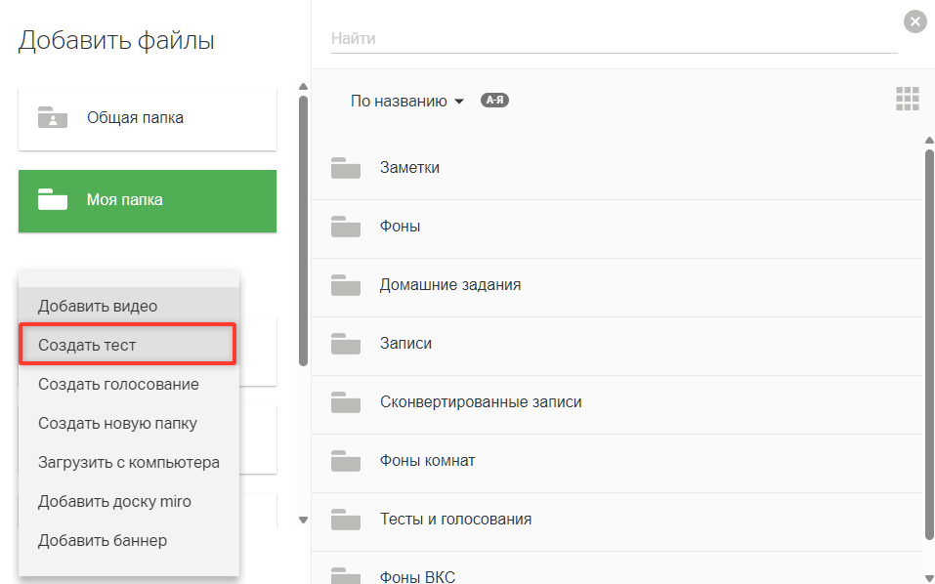
Task: Open the Заметки folder
Action: (617, 168)
